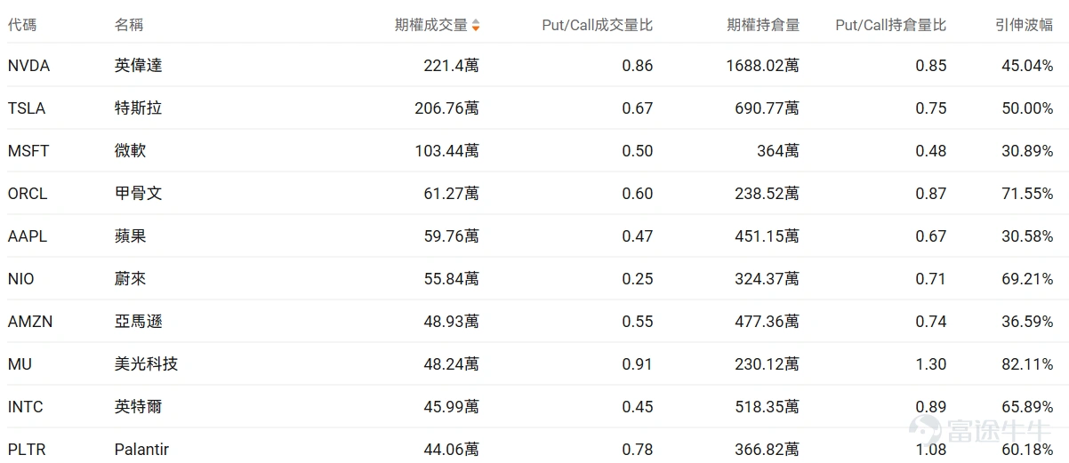Open TSLA ticker row
Screen dimensions: 1069x463
coord(27,108)
